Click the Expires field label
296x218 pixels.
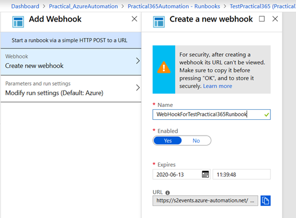pos(166,165)
